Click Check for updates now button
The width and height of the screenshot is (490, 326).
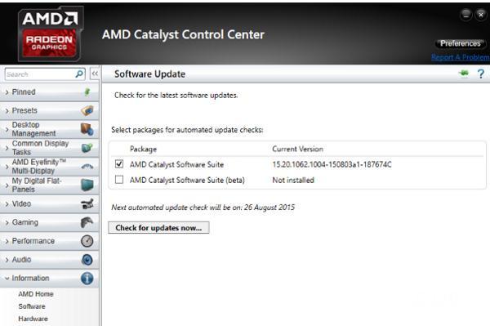[158, 227]
